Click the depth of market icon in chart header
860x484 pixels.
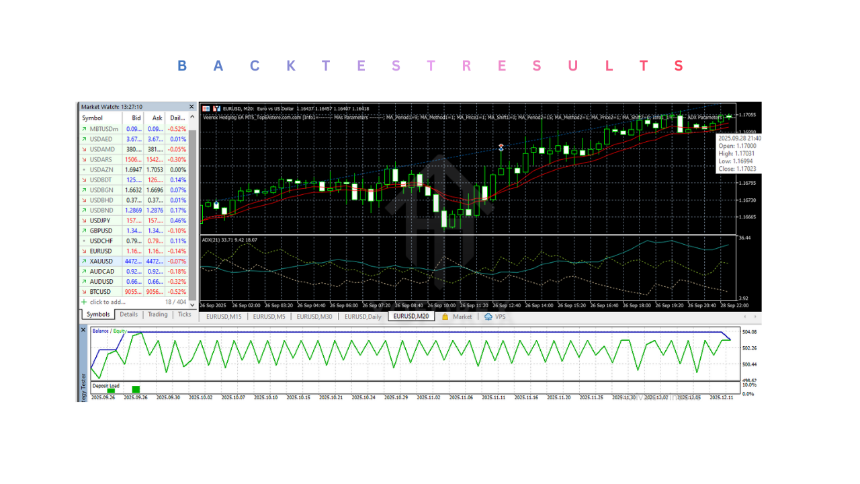206,108
